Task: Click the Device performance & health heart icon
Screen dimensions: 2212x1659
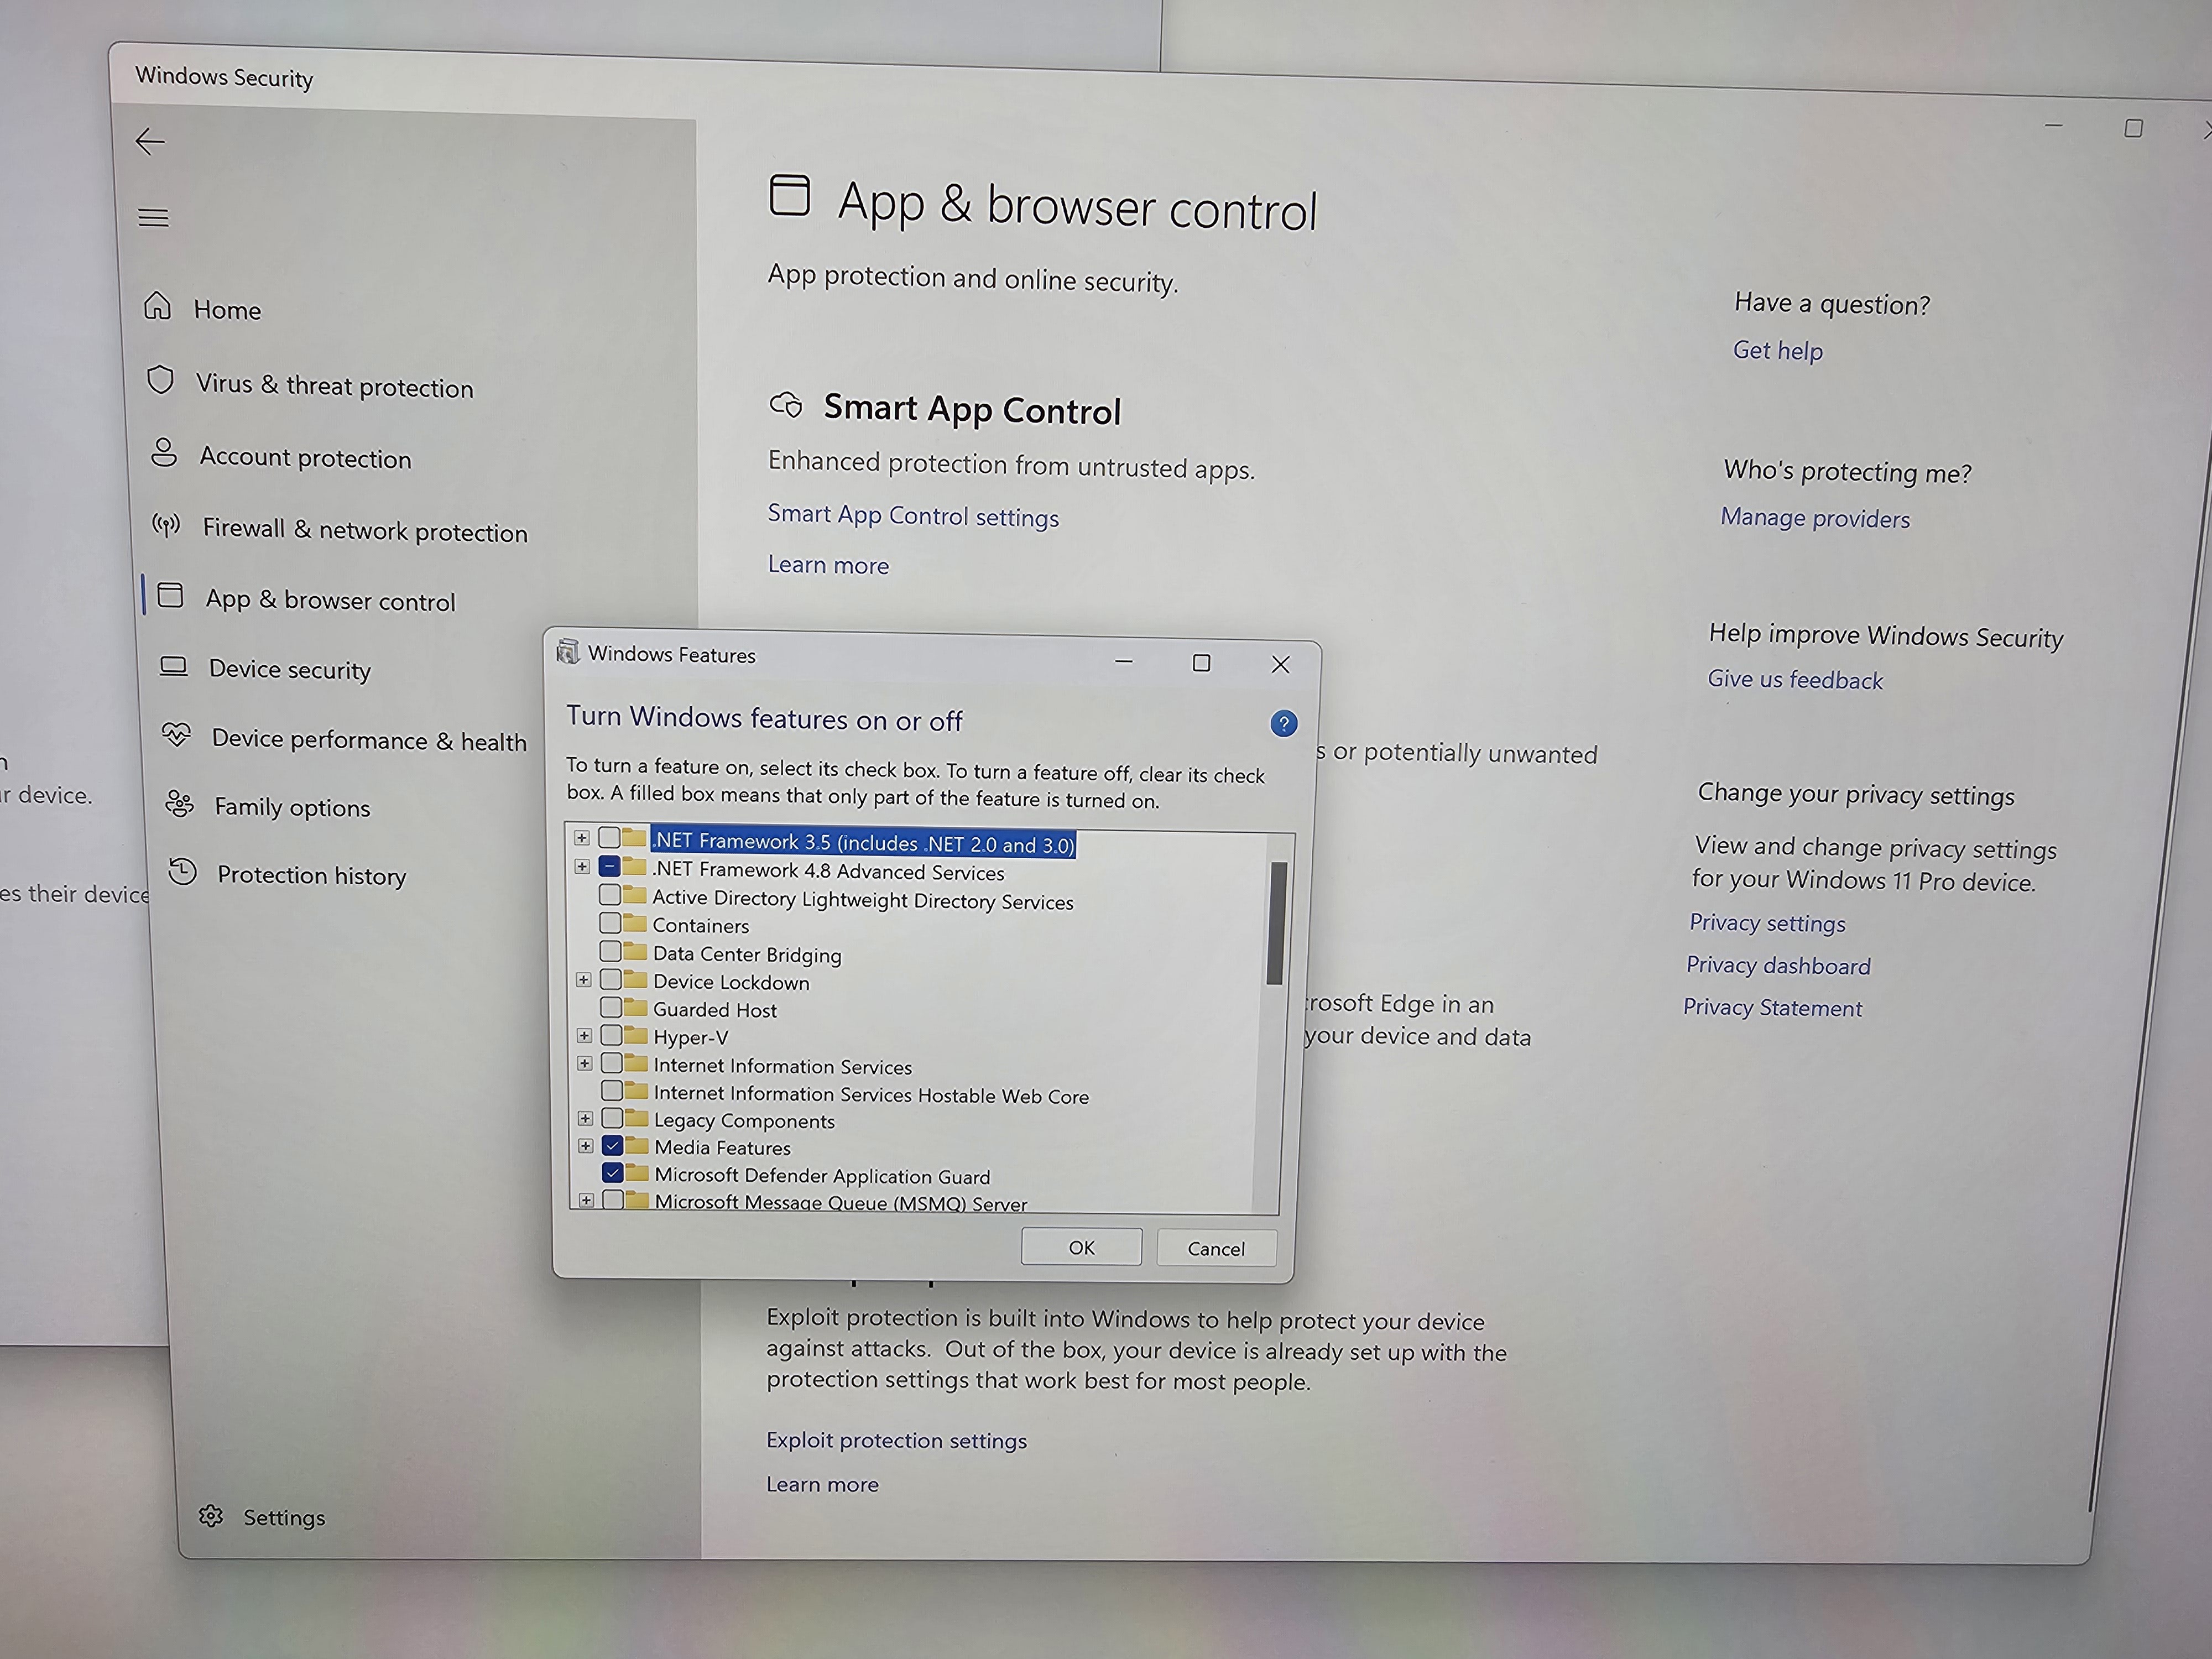Action: click(x=176, y=735)
